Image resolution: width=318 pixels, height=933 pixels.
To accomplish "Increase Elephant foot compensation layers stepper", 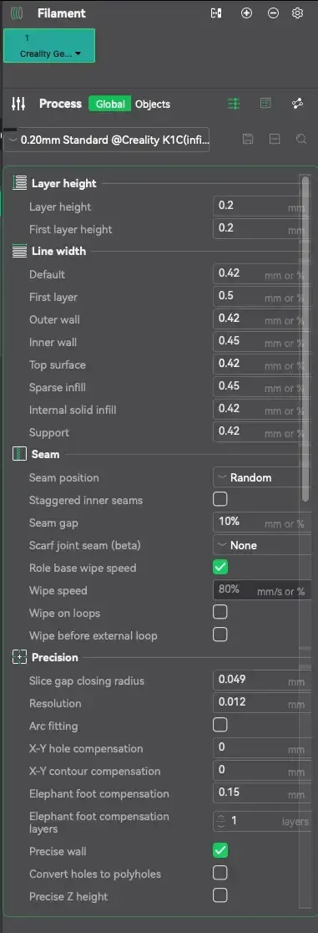I will pyautogui.click(x=221, y=817).
